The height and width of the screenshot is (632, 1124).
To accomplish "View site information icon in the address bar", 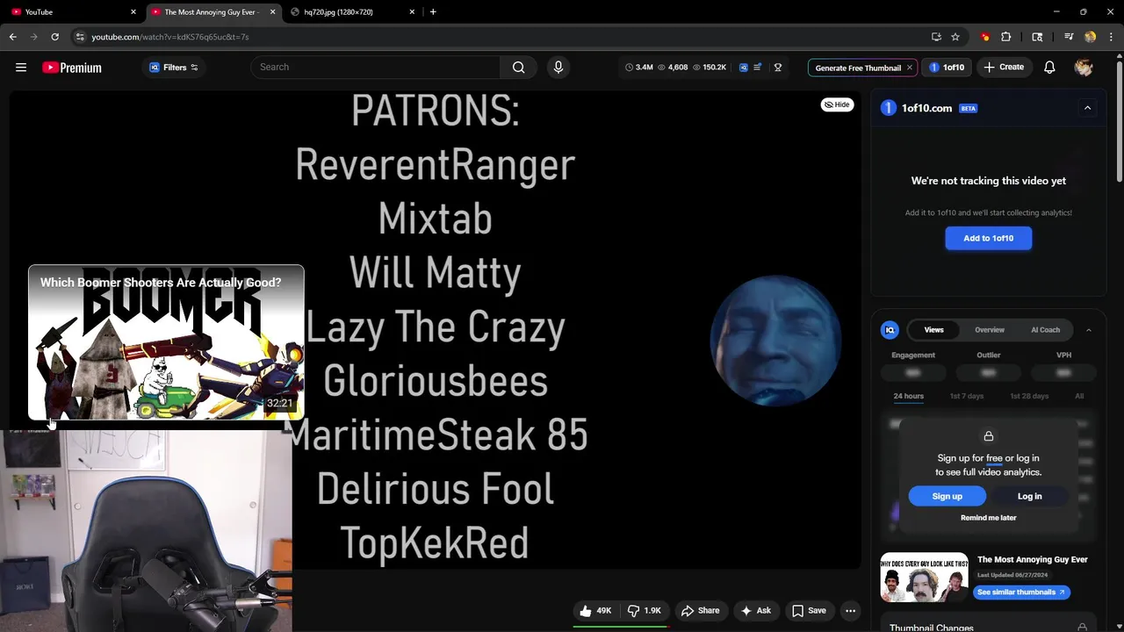I will [x=80, y=37].
